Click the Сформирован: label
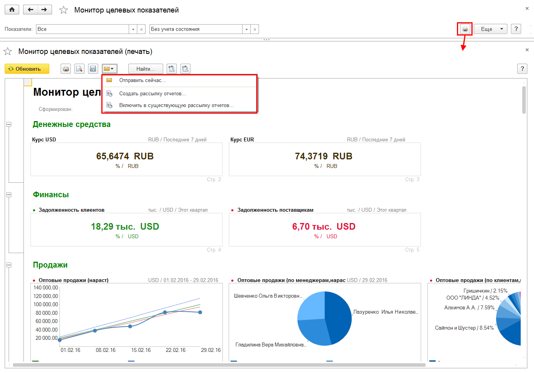Image resolution: width=534 pixels, height=373 pixels. pyautogui.click(x=56, y=109)
